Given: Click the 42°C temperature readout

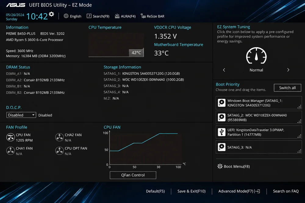Looking at the screenshot, I should (136, 53).
